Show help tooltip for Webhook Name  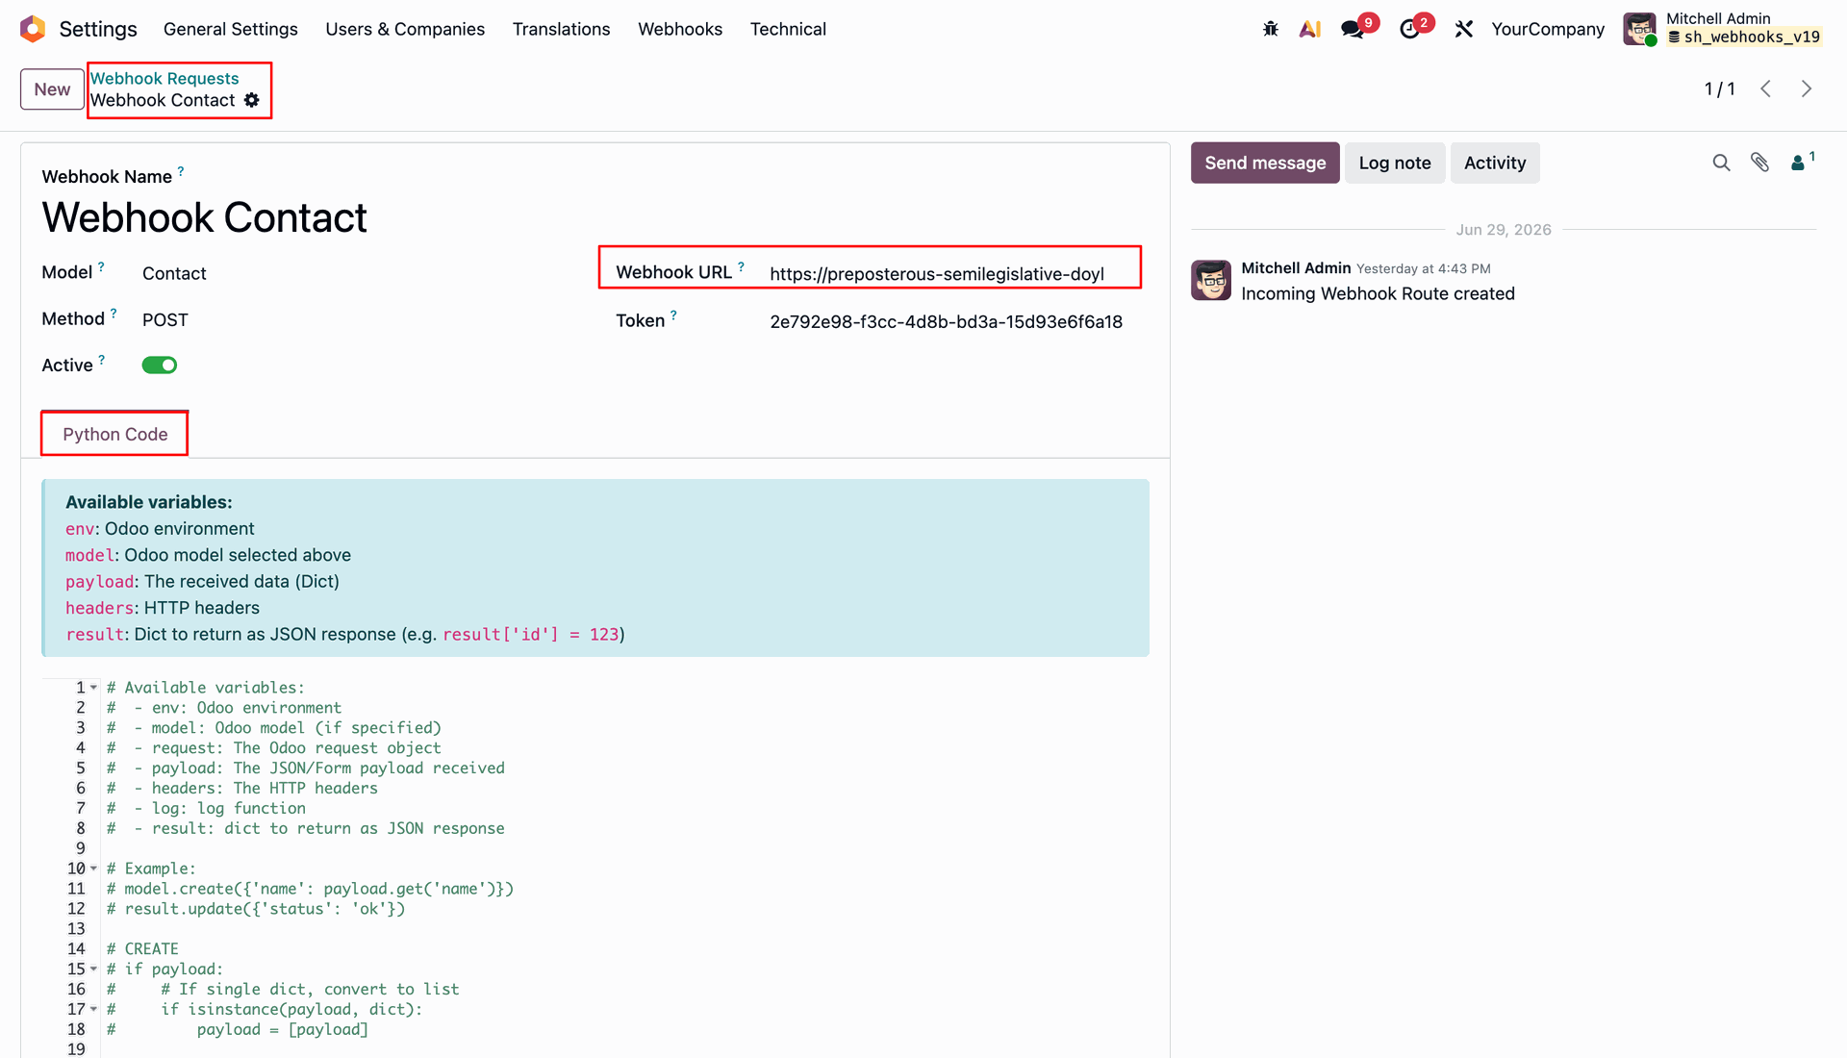point(181,171)
